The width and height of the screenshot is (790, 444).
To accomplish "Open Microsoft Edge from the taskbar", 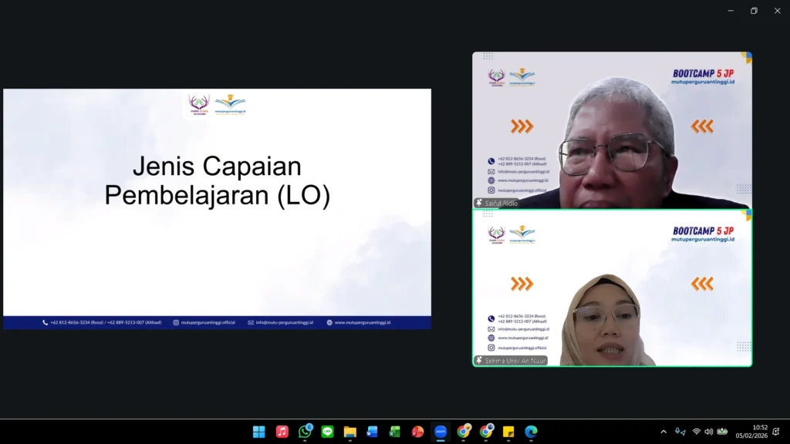I will coord(531,432).
